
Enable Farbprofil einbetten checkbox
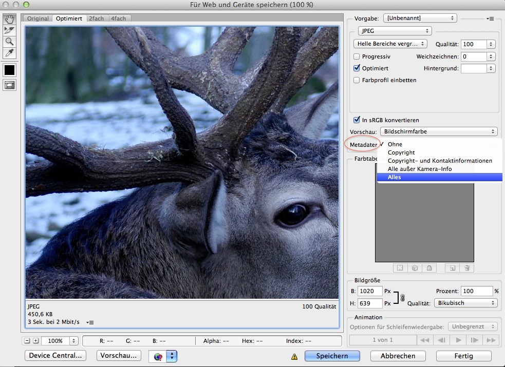click(x=357, y=80)
